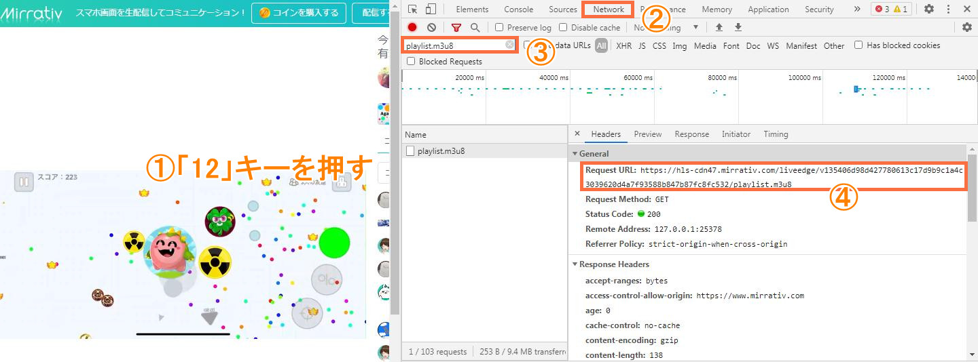This screenshot has width=978, height=362.
Task: Click the green Status Code 200 indicator
Action: (641, 214)
